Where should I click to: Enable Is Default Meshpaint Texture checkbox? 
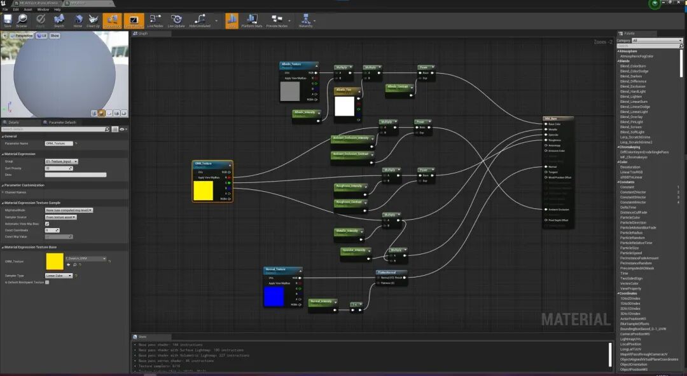point(47,282)
